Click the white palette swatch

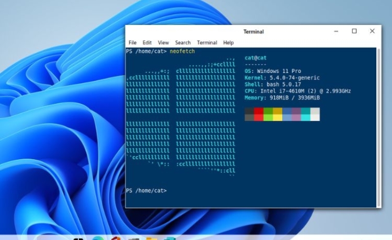click(x=315, y=118)
